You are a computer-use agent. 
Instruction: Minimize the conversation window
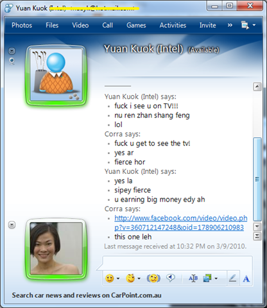(x=214, y=6)
